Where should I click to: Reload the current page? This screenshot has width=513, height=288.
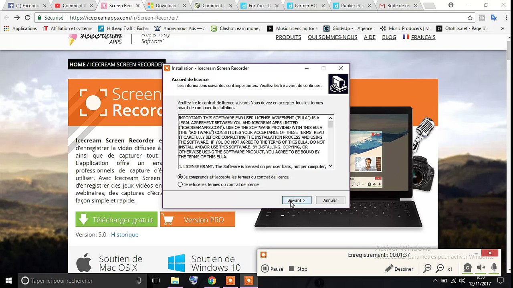[28, 18]
